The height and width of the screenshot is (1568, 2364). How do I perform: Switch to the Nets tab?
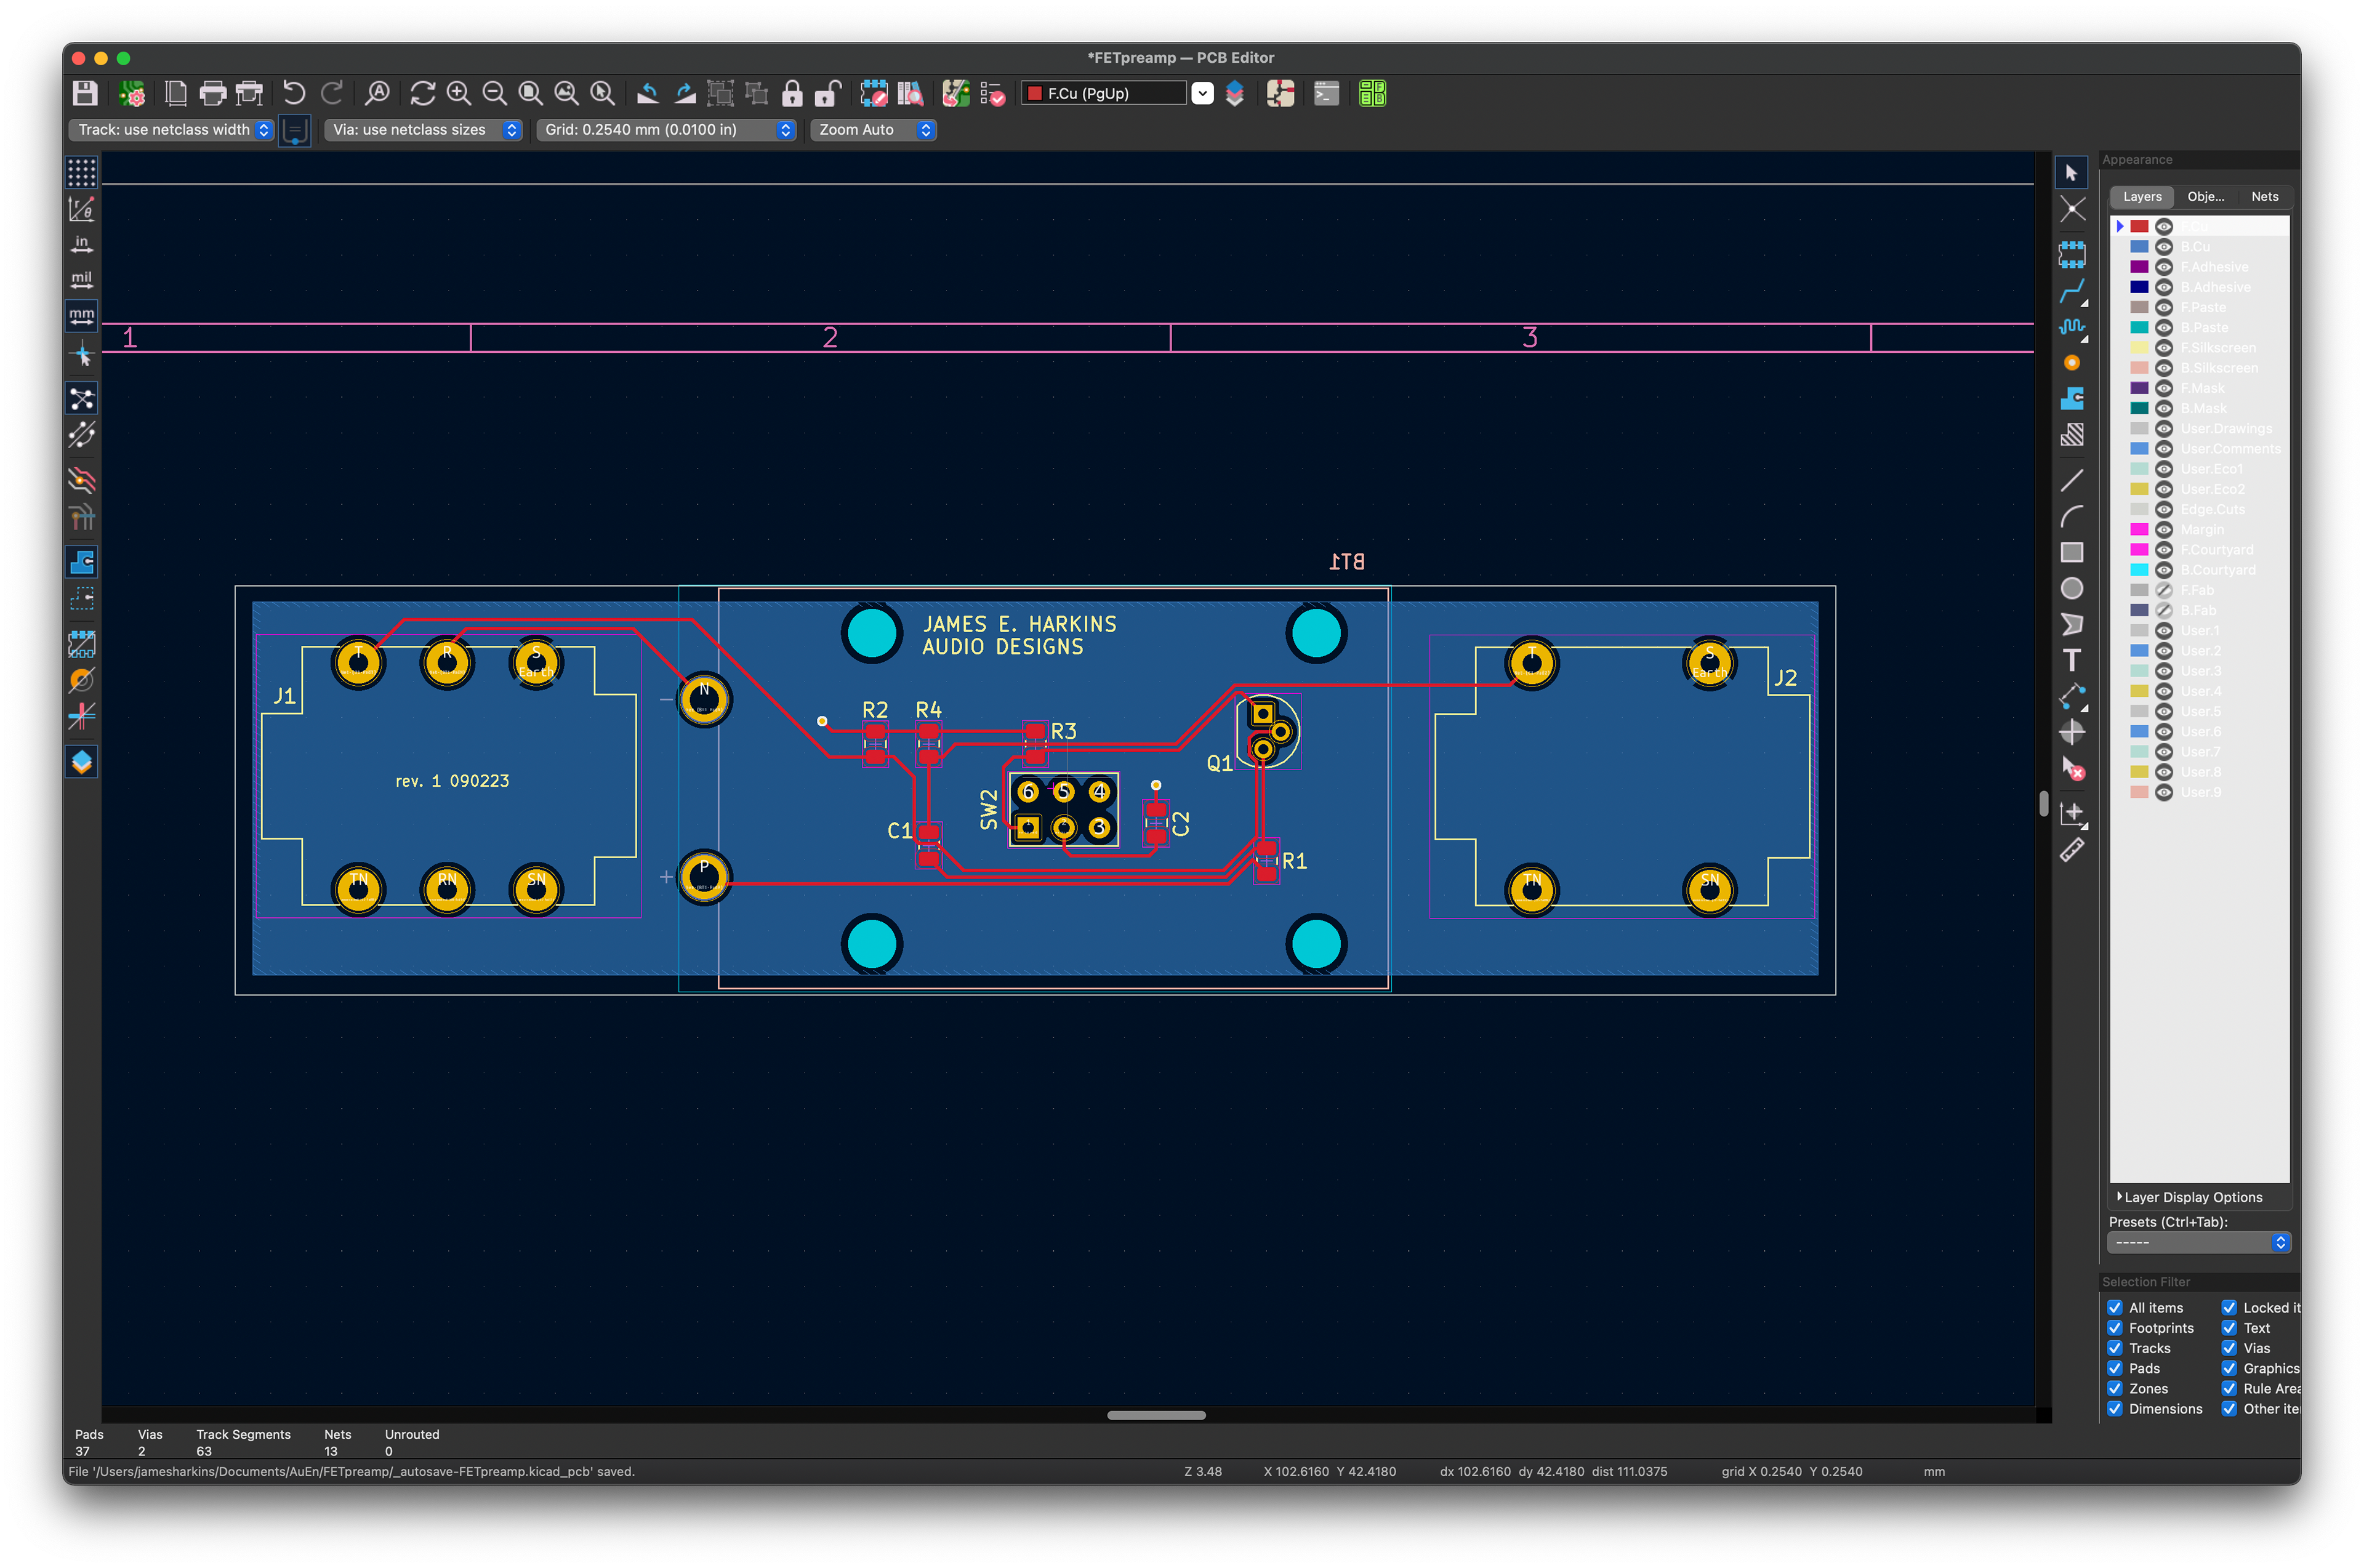coord(2264,197)
